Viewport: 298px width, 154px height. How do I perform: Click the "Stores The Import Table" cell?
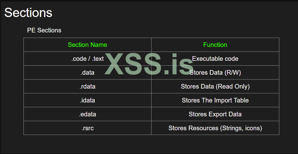pos(215,100)
